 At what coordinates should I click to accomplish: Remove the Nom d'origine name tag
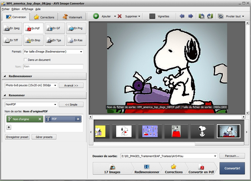(40, 119)
